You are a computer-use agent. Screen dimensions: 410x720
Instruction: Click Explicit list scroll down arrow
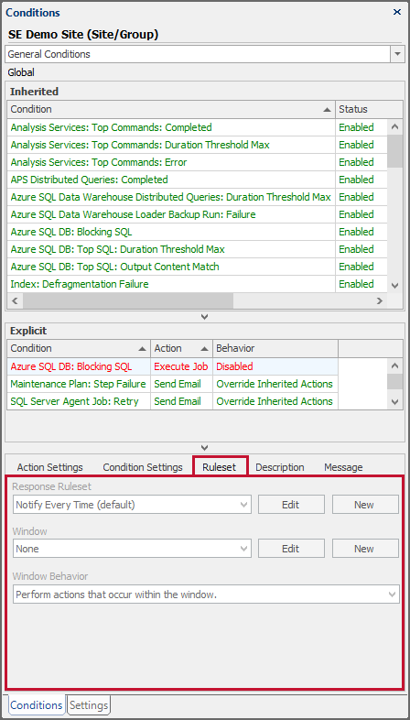pyautogui.click(x=394, y=402)
